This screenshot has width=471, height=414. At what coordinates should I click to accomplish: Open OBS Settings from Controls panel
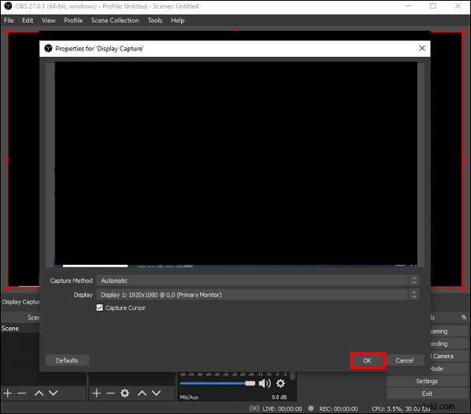click(427, 381)
